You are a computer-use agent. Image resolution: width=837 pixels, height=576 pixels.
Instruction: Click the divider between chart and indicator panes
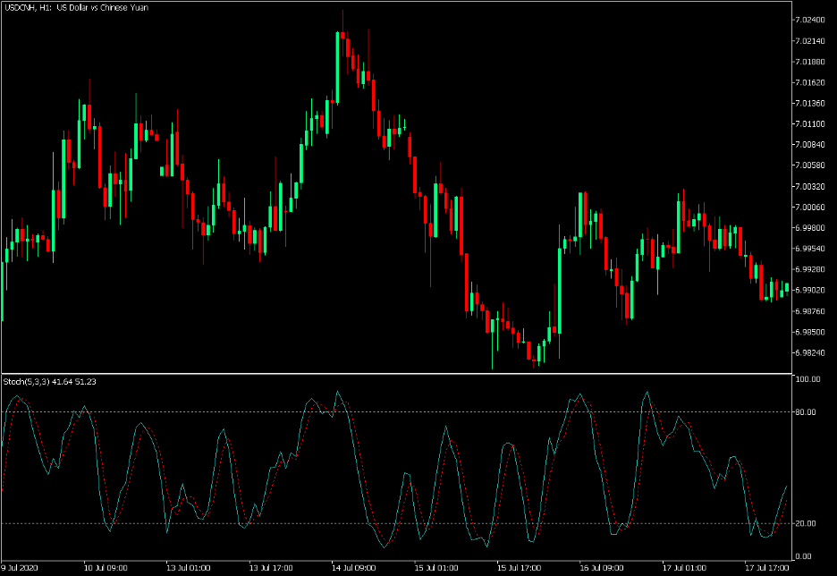click(402, 373)
